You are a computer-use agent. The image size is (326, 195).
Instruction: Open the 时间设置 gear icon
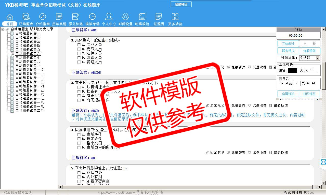125,17
